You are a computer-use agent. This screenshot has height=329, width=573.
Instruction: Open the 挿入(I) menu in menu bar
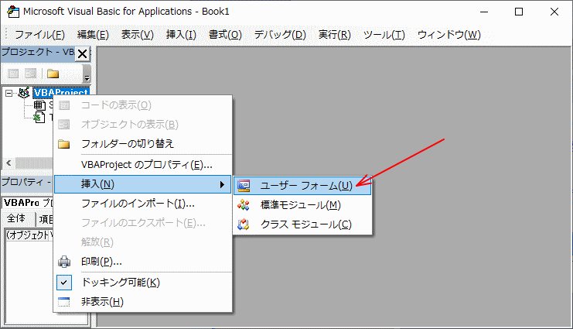(x=181, y=35)
